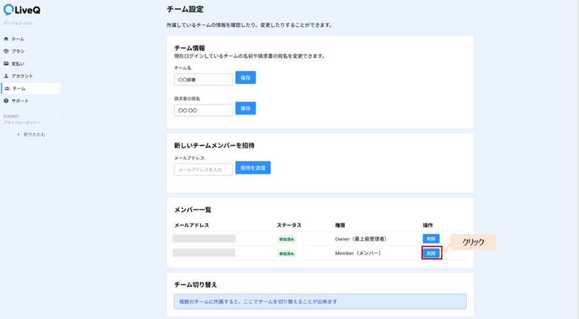Click the メールアドレス column header
Viewport: 579px width, 319px height.
[x=192, y=225]
